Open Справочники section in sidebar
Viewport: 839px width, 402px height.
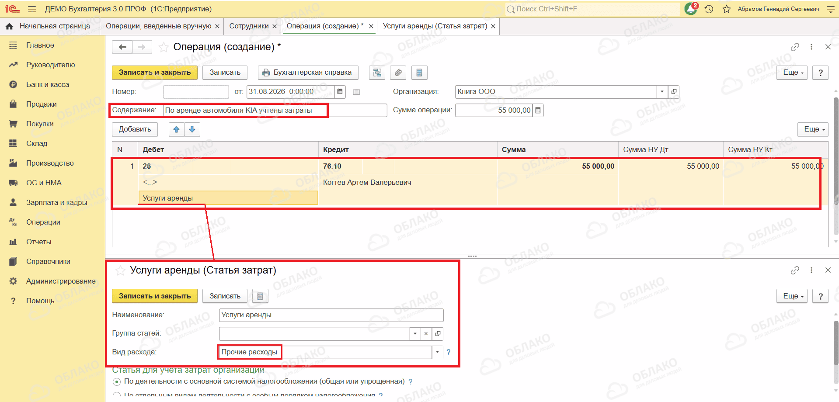point(48,261)
